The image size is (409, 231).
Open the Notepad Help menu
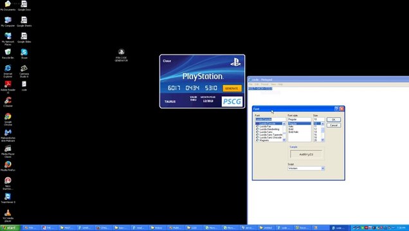tap(280, 84)
